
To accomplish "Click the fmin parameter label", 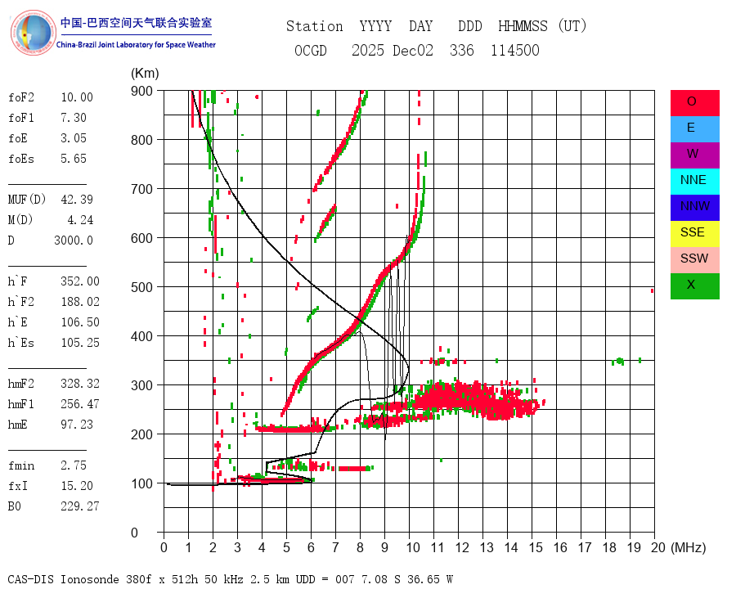I will pyautogui.click(x=21, y=465).
